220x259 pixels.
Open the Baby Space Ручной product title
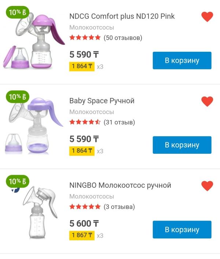pos(102,101)
